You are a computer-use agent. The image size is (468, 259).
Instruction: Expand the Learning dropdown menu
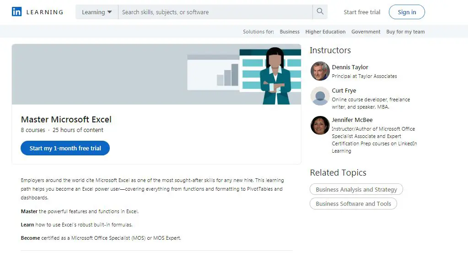97,12
